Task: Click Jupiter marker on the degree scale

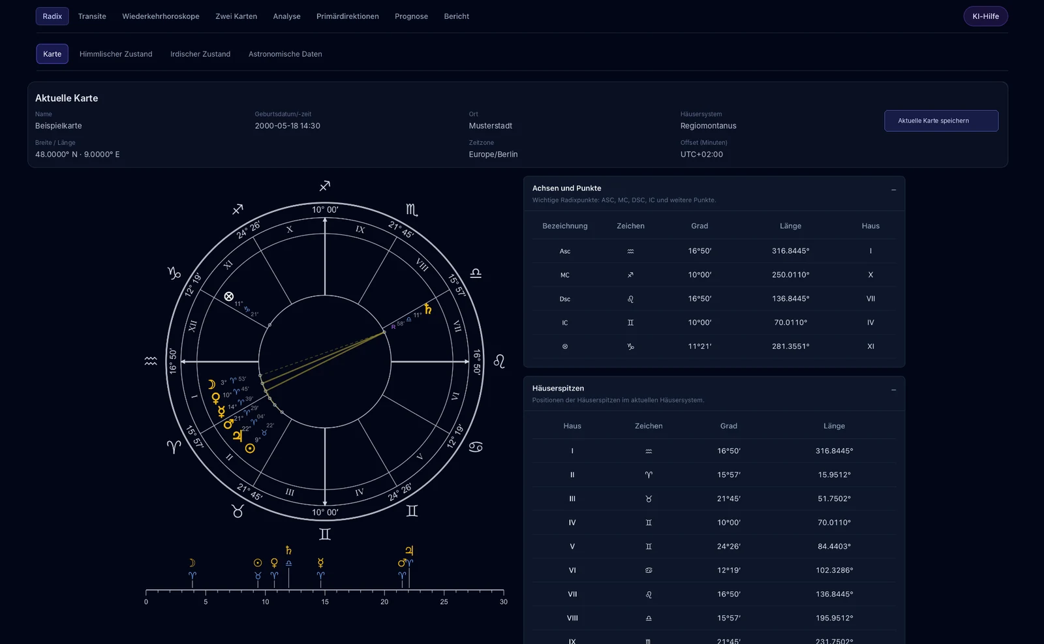Action: point(409,551)
